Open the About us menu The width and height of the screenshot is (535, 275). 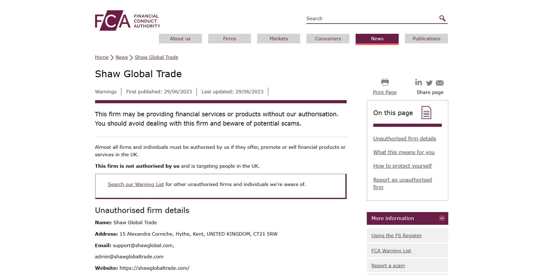click(180, 39)
